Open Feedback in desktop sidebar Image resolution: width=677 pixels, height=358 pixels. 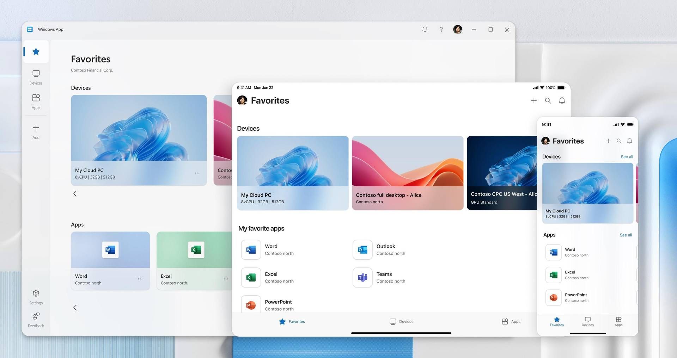coord(36,320)
